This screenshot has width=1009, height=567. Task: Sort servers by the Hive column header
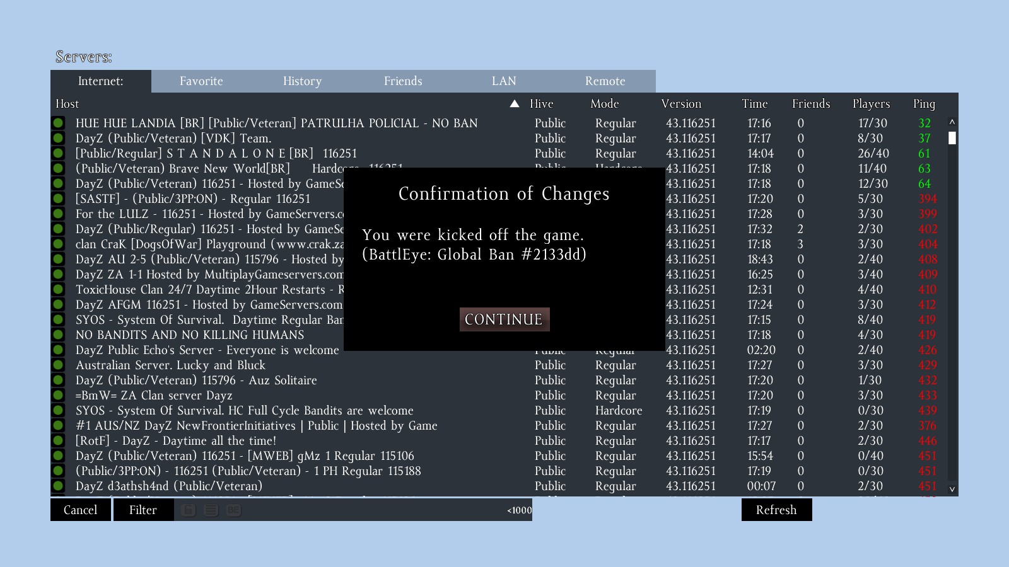point(541,104)
